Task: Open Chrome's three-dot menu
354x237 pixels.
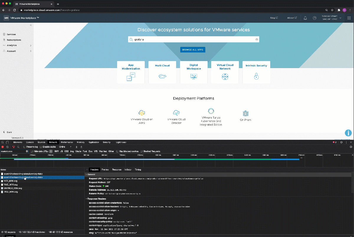Action: tap(350, 10)
